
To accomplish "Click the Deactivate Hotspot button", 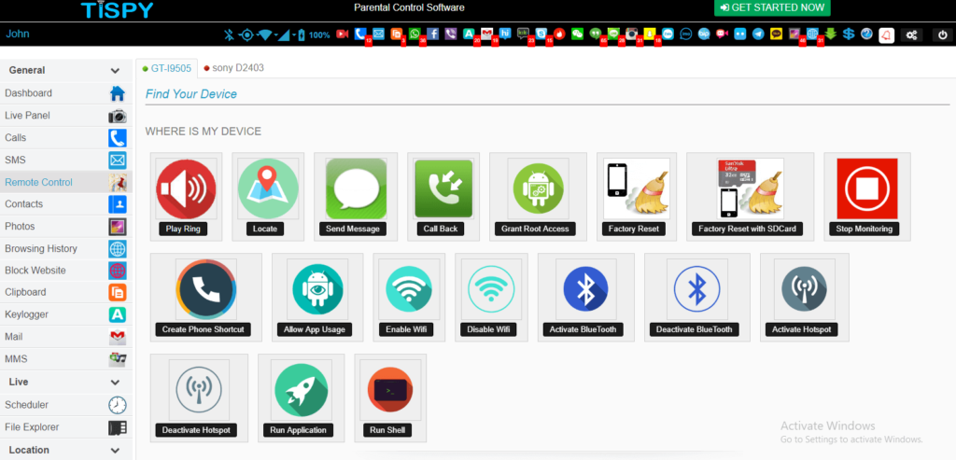I will pos(196,430).
